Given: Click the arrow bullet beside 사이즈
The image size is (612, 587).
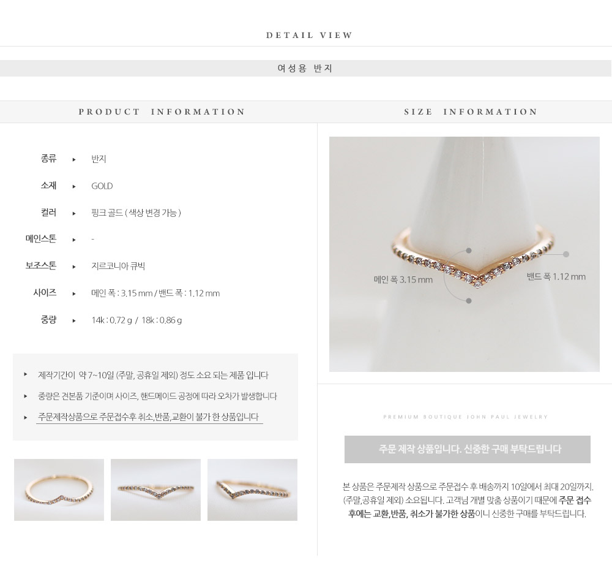Looking at the screenshot, I should tap(74, 293).
